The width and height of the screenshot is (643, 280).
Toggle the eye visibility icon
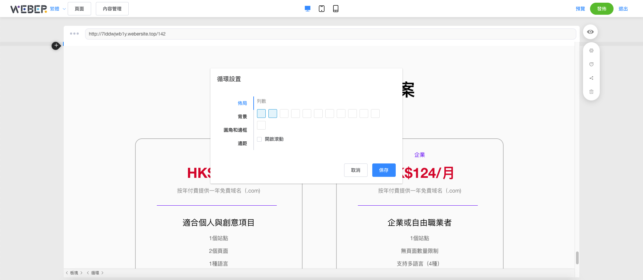click(590, 32)
